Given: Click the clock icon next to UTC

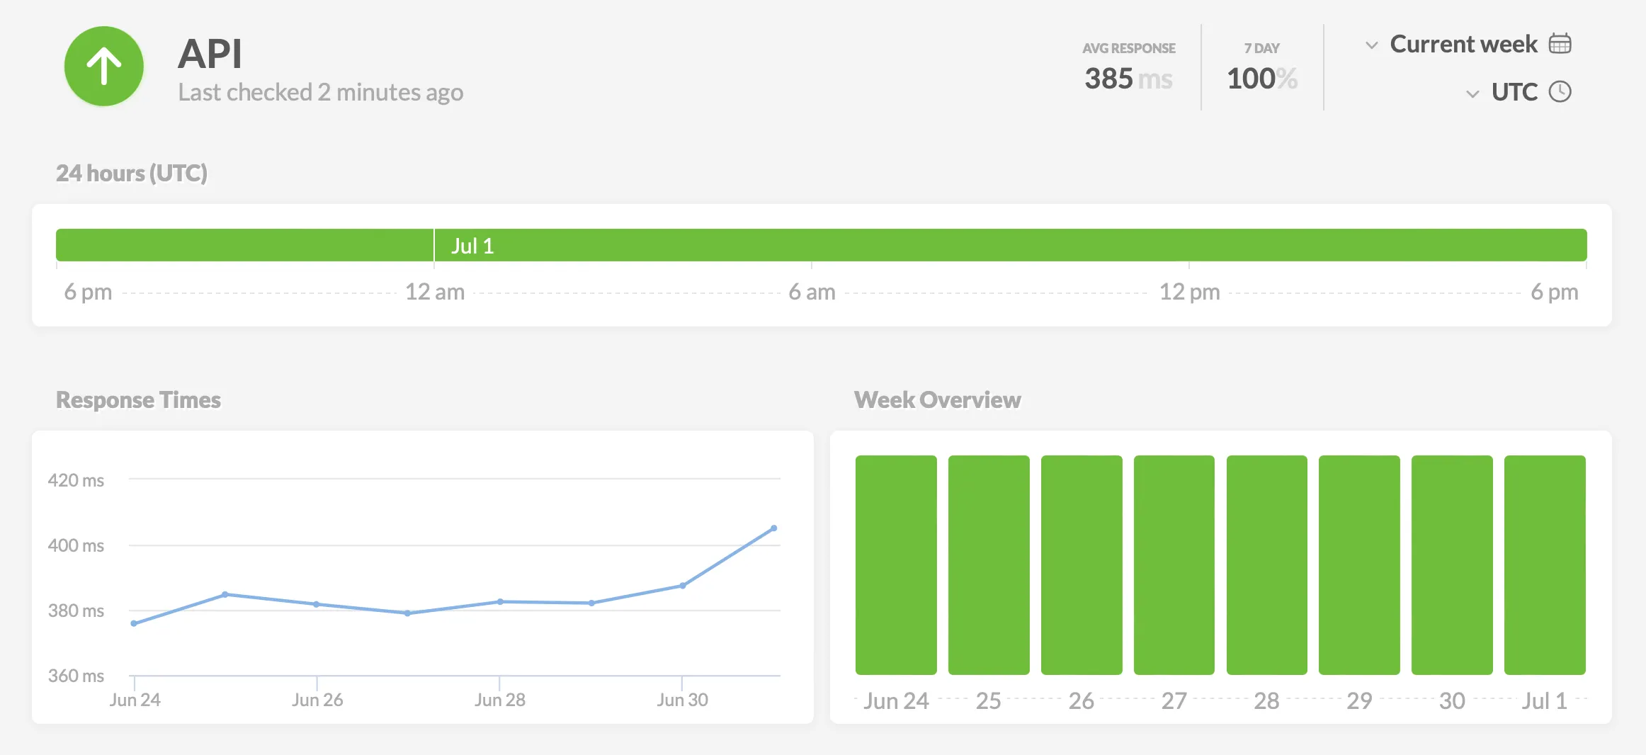Looking at the screenshot, I should point(1561,92).
